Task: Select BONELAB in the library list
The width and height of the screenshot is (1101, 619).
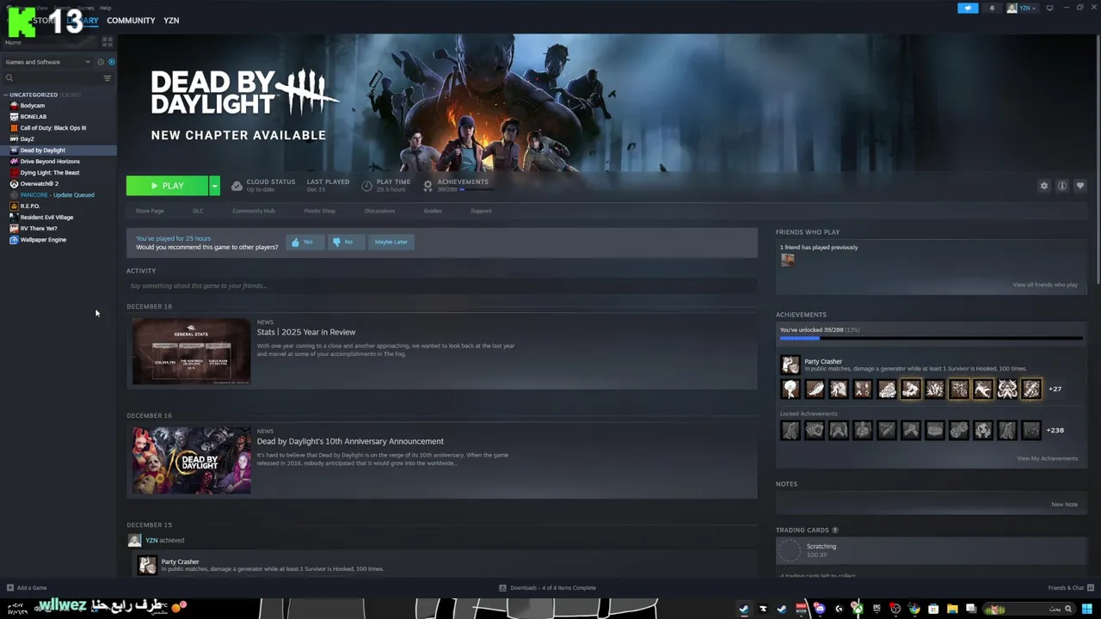Action: (33, 117)
